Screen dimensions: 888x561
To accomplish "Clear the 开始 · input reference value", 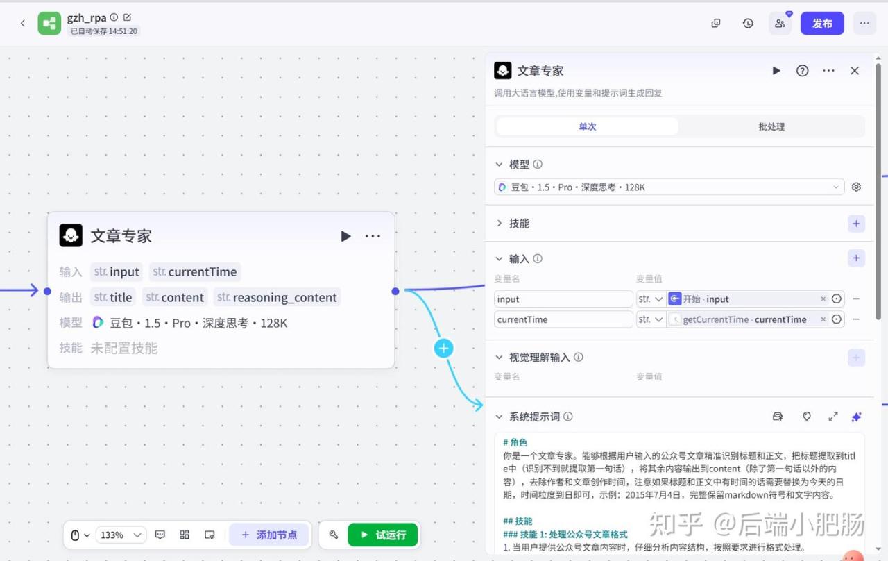I will 823,299.
